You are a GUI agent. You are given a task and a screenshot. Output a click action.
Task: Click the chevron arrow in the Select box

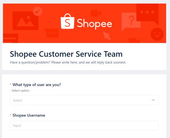[153, 100]
